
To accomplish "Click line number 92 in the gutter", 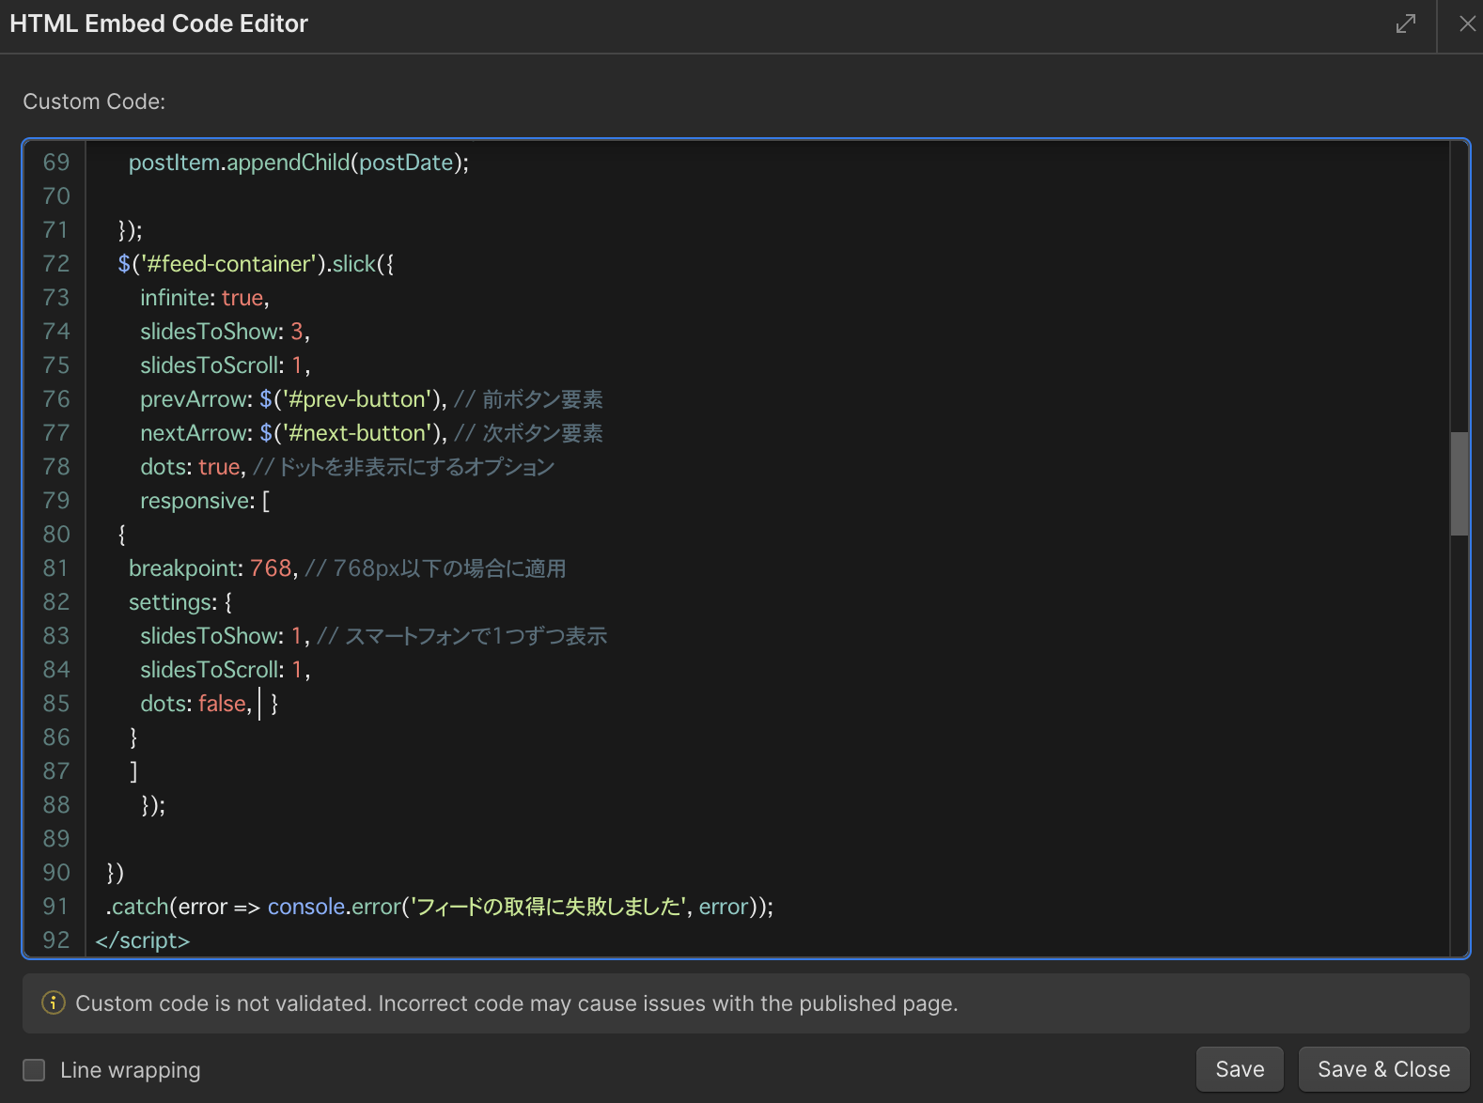I will (56, 940).
